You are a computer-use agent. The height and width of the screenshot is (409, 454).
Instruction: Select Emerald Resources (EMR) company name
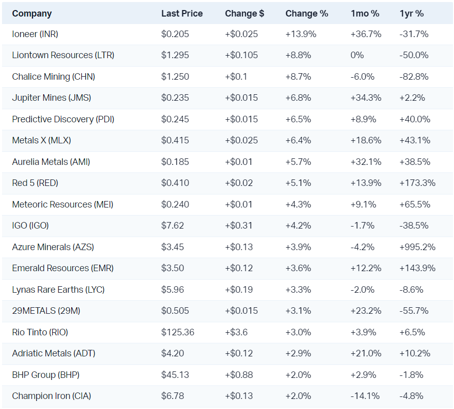tap(63, 268)
